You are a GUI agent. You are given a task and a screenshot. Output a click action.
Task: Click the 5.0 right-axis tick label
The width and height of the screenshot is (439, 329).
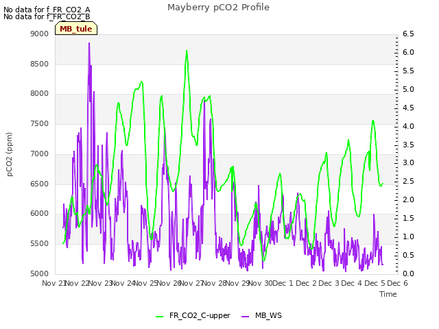pyautogui.click(x=408, y=89)
